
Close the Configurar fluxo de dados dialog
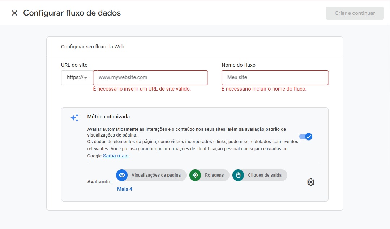click(14, 13)
